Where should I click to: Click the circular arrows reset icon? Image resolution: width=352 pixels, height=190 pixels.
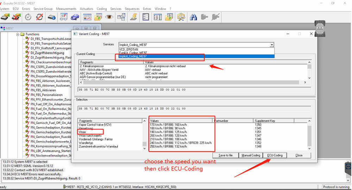(x=40, y=17)
